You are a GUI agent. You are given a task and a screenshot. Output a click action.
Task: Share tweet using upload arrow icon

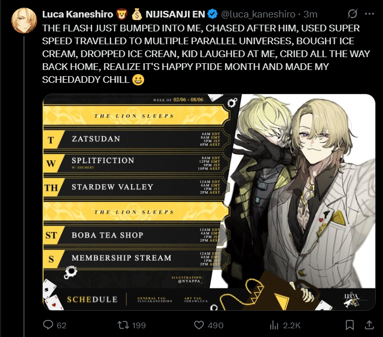click(369, 325)
